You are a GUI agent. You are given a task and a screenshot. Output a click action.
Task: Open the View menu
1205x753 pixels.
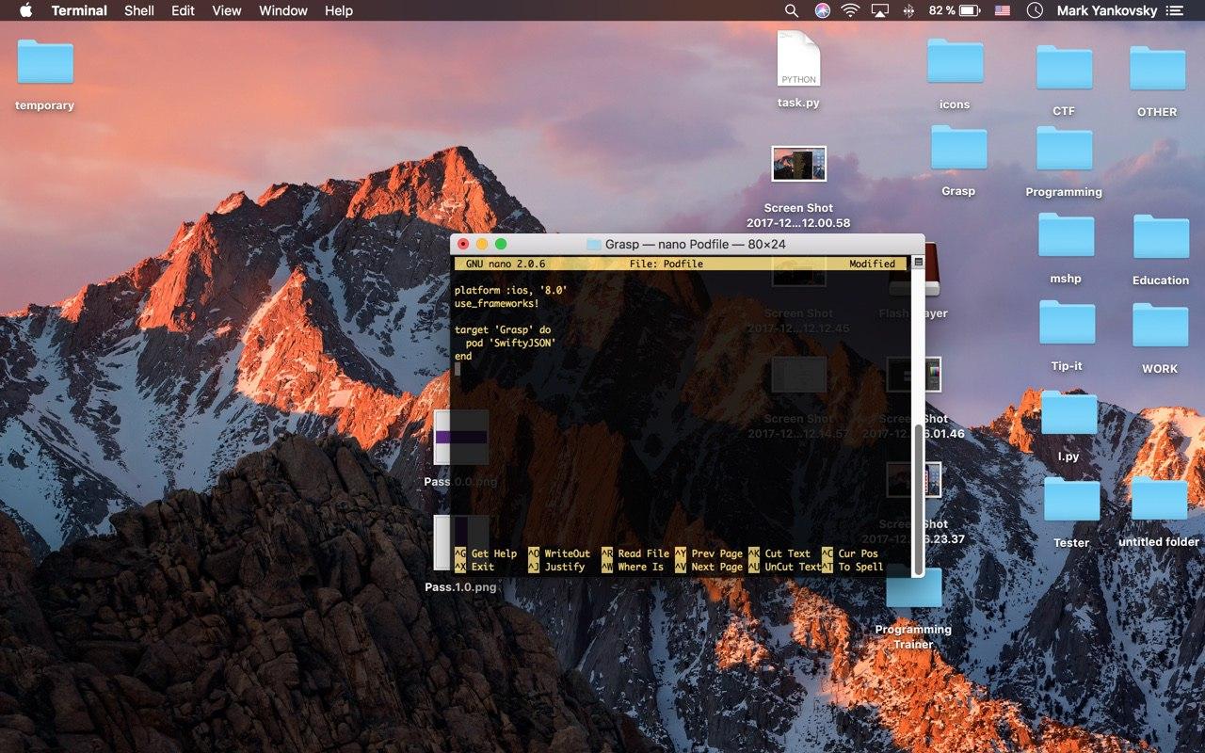(x=226, y=10)
